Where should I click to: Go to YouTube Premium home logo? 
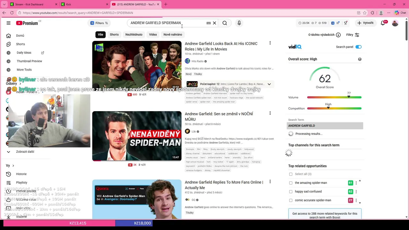click(27, 23)
